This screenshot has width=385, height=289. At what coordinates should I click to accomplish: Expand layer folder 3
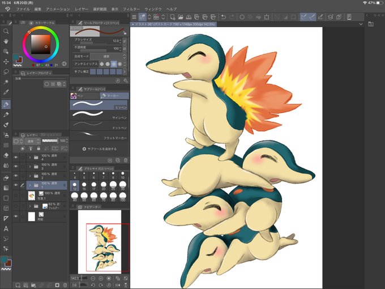click(x=30, y=167)
